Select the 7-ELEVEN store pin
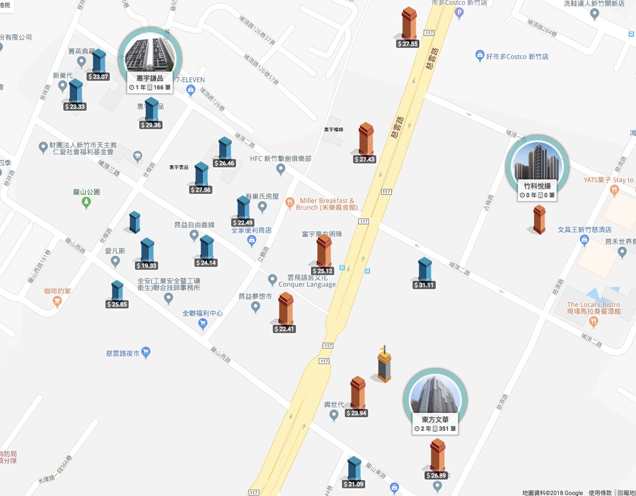This screenshot has width=636, height=496. [x=191, y=91]
